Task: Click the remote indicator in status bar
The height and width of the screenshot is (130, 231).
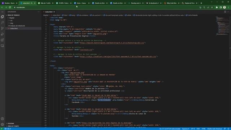Action: point(1,129)
